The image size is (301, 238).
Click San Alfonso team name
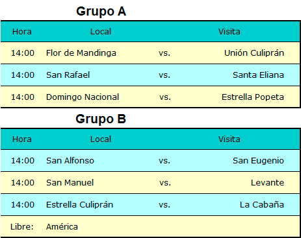[70, 161]
